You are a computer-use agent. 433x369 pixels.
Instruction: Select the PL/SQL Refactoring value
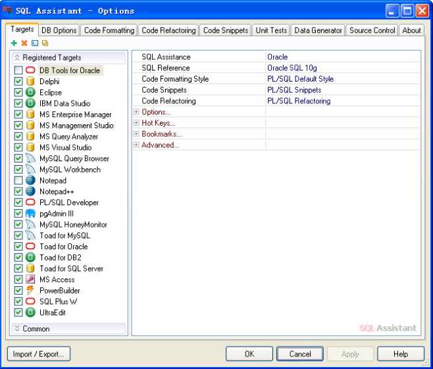point(299,101)
